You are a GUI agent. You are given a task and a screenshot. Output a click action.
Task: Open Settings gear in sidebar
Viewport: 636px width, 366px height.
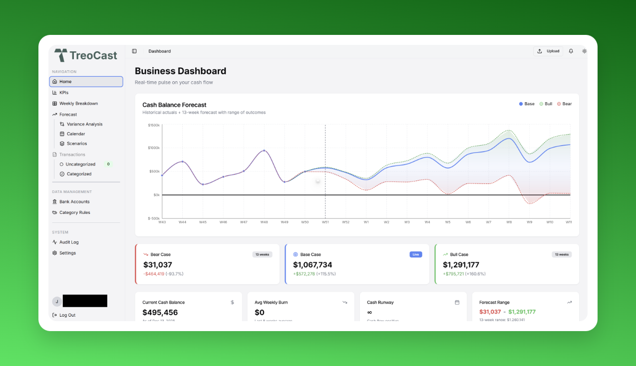55,253
